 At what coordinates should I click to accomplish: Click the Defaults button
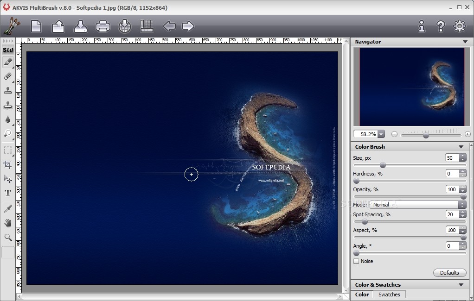point(449,273)
